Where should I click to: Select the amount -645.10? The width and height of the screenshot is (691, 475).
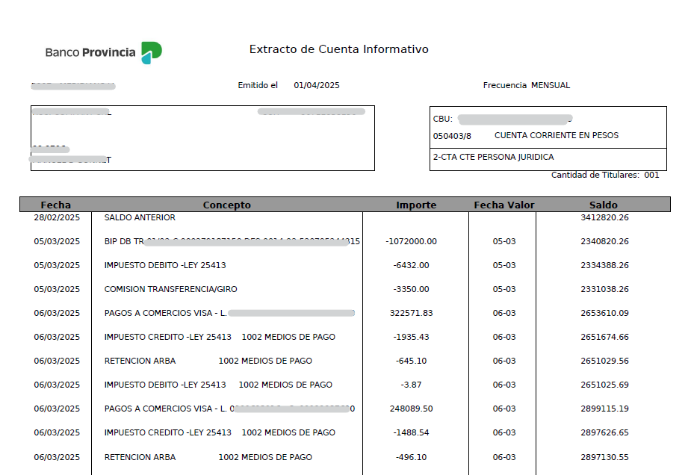coord(411,361)
